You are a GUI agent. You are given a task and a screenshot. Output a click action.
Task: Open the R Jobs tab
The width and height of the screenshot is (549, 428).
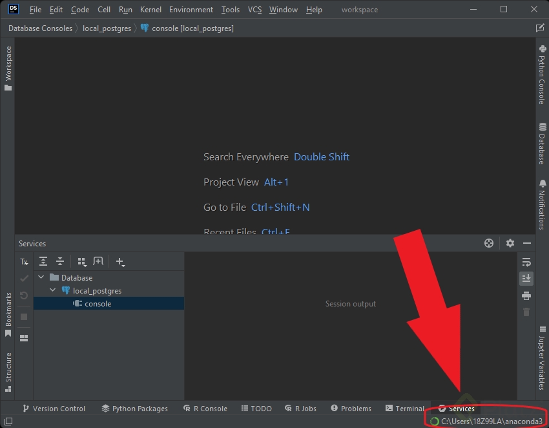coord(301,409)
